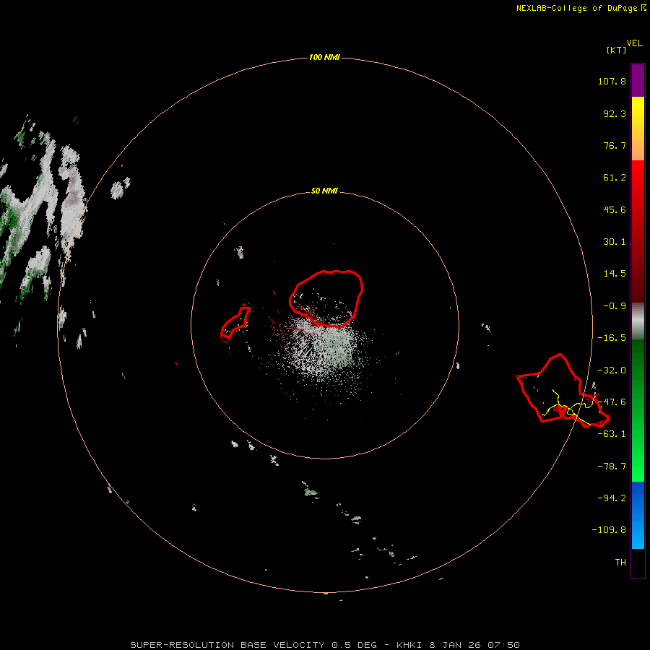Click the TH legend label

tap(620, 562)
